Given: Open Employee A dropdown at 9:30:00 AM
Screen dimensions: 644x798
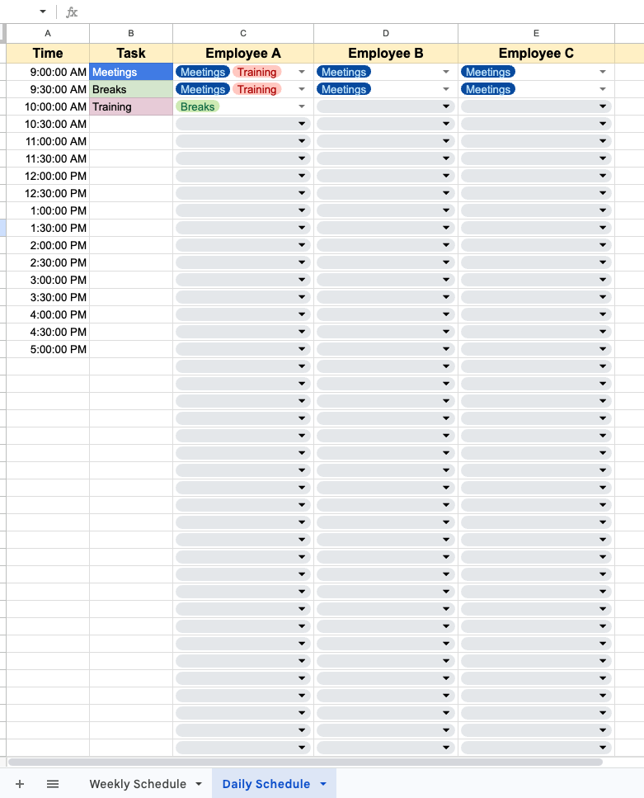Looking at the screenshot, I should (302, 89).
